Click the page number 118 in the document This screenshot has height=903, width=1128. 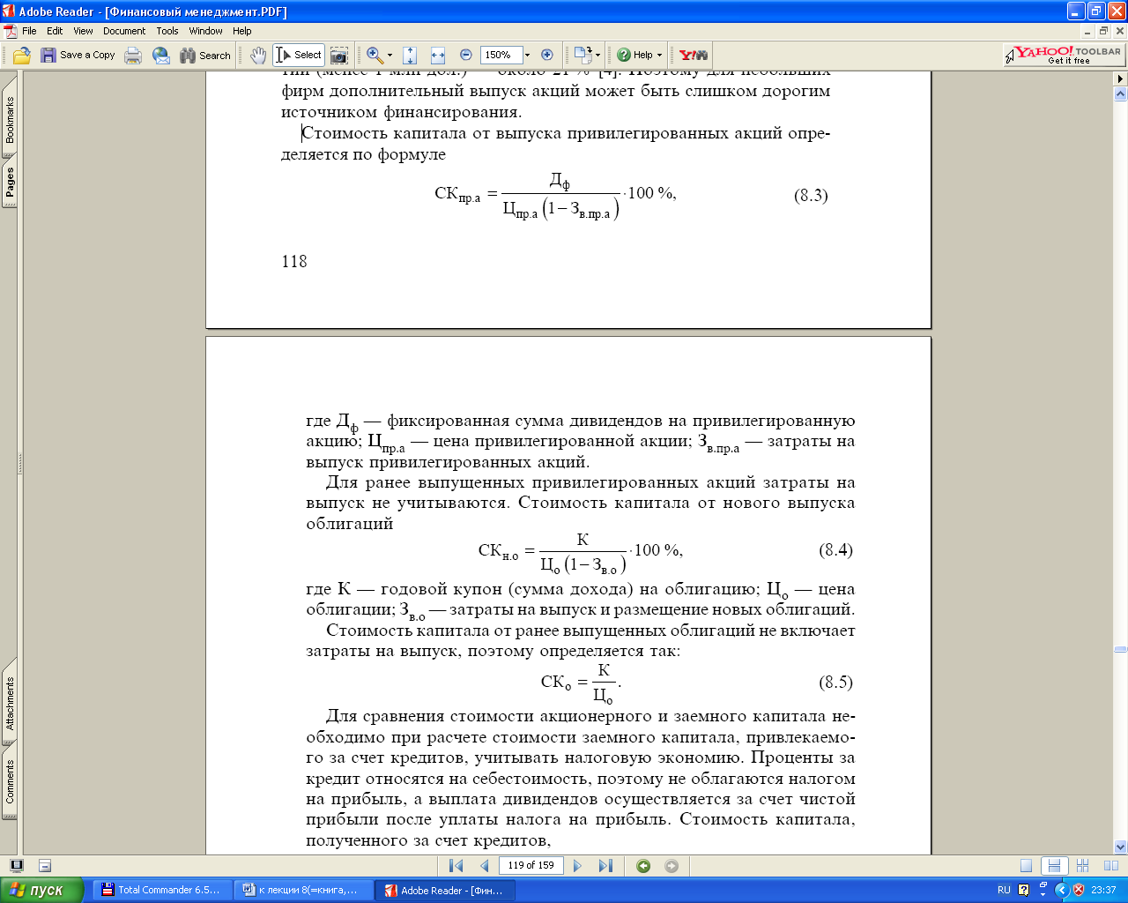(x=294, y=261)
